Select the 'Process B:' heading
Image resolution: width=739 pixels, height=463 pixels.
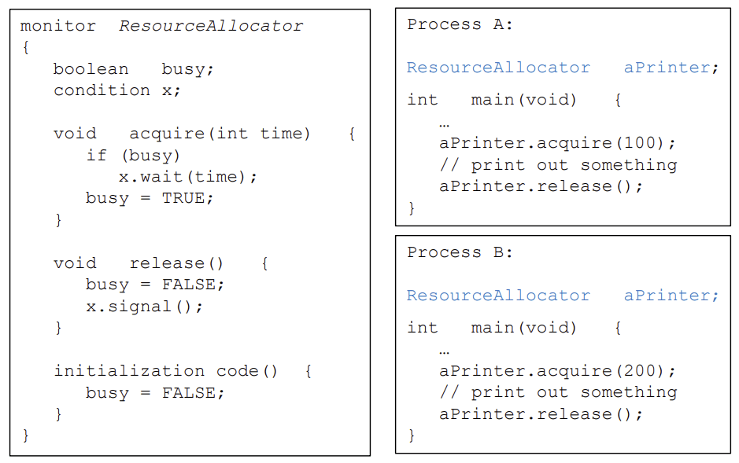[460, 252]
